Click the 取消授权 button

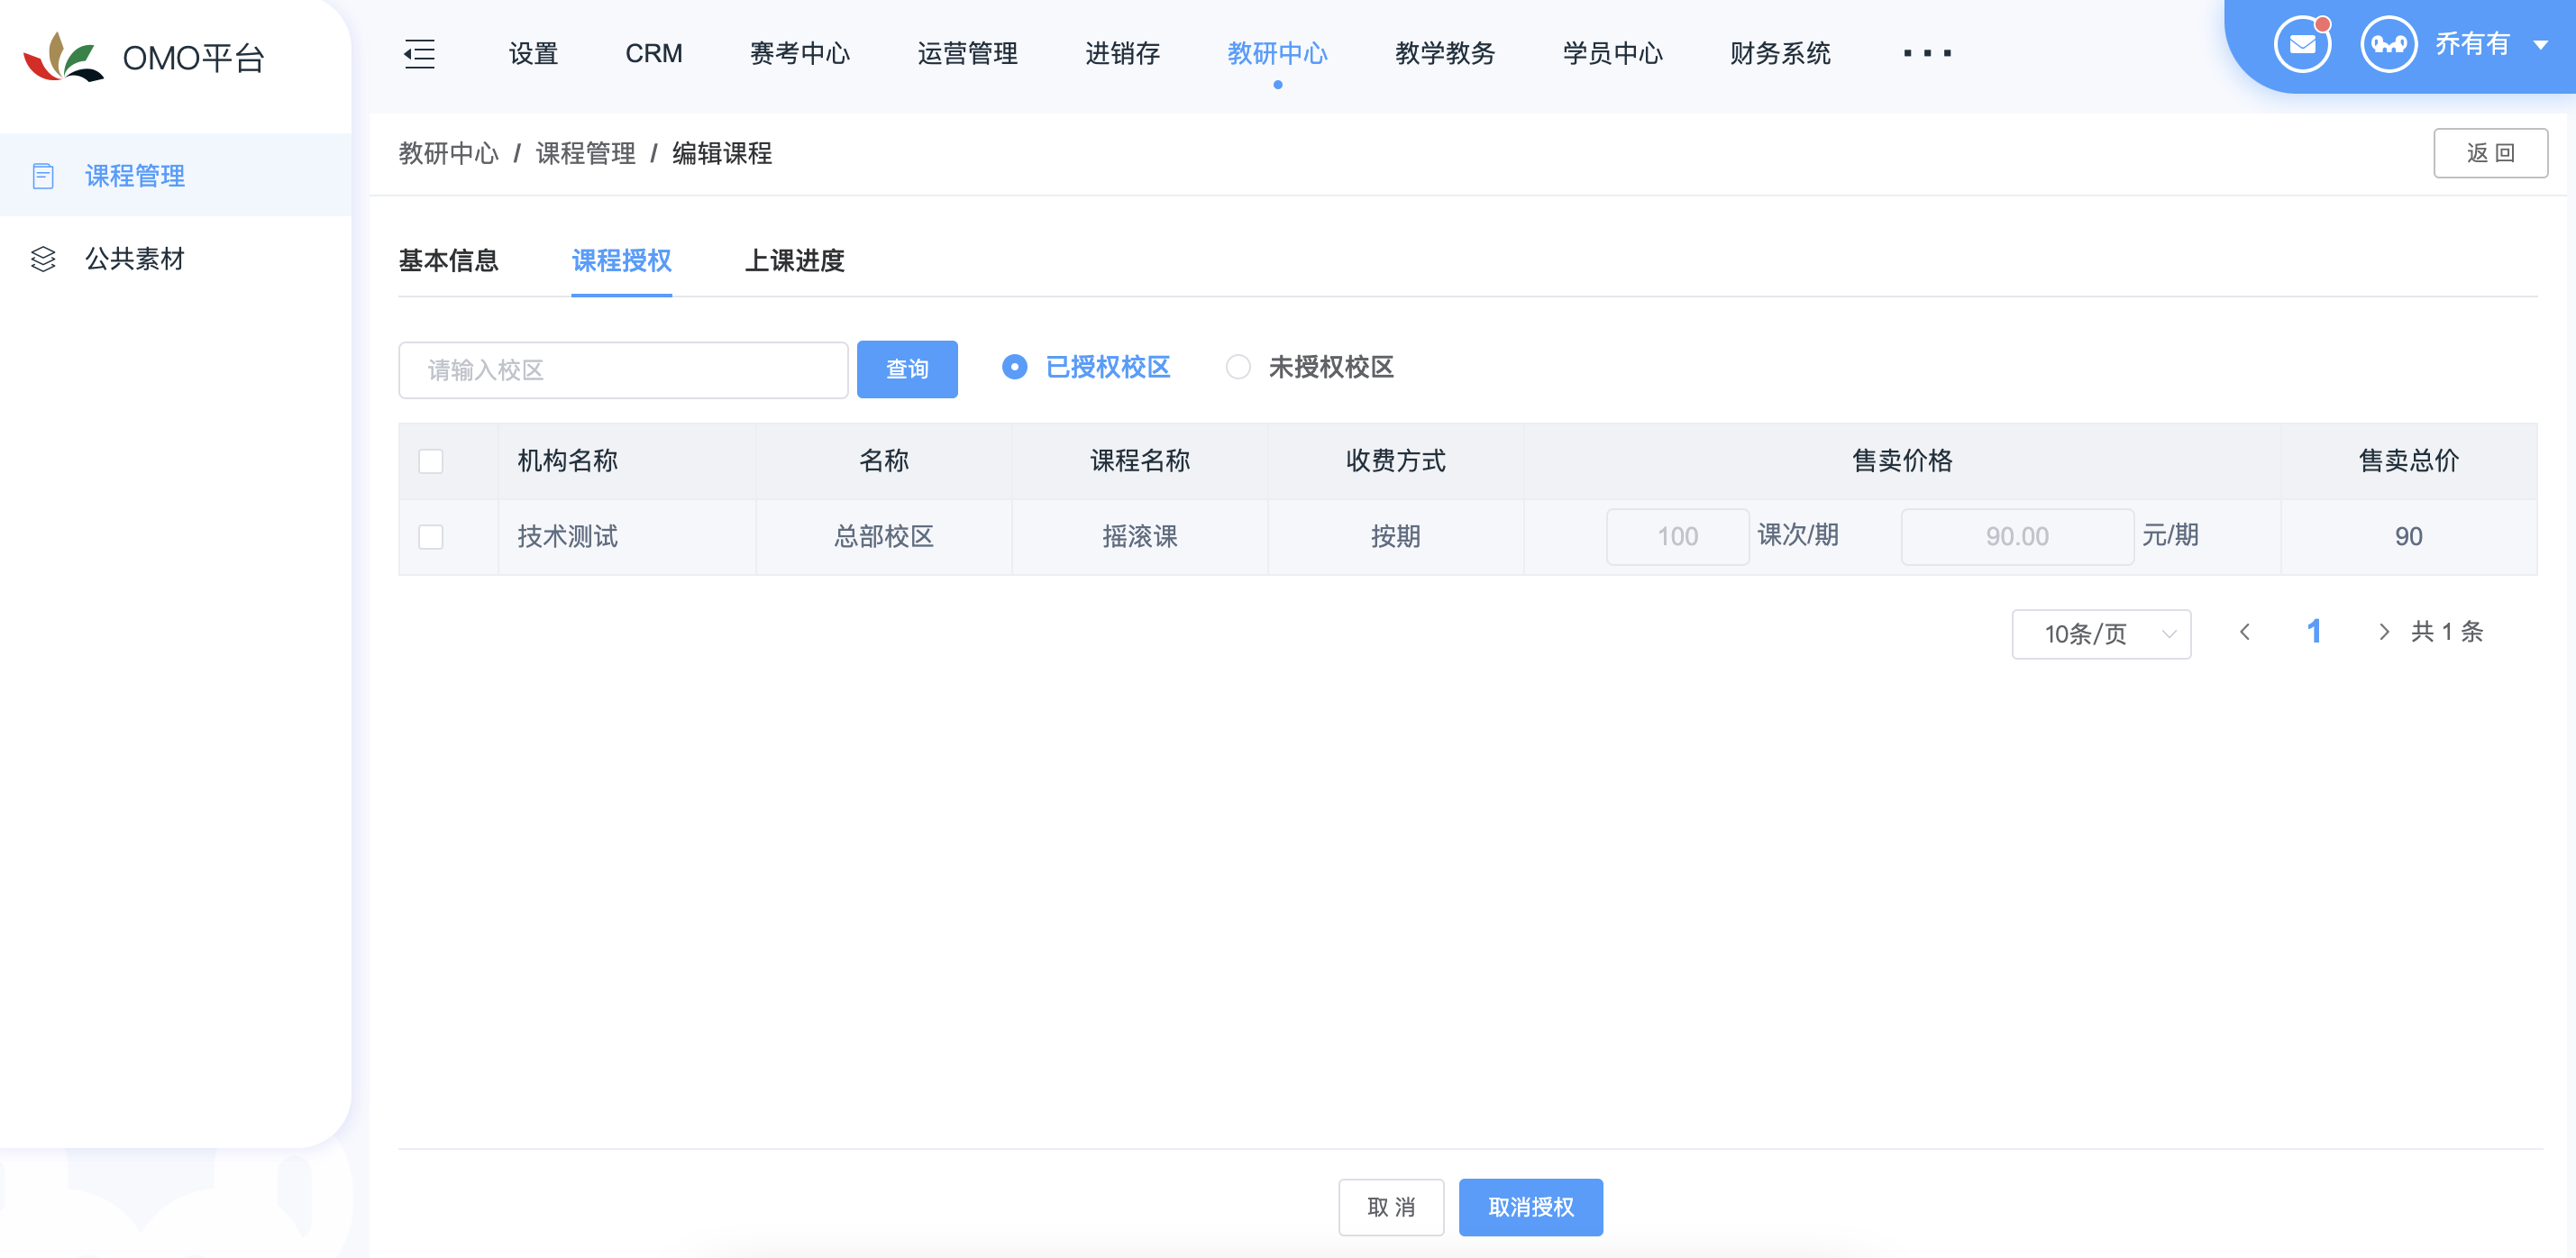1530,1207
